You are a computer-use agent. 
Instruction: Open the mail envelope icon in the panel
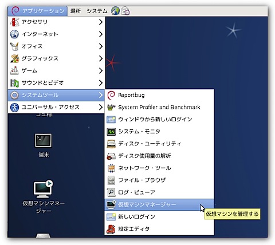[x=125, y=11]
